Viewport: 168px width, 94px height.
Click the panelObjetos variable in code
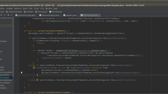click(114, 38)
